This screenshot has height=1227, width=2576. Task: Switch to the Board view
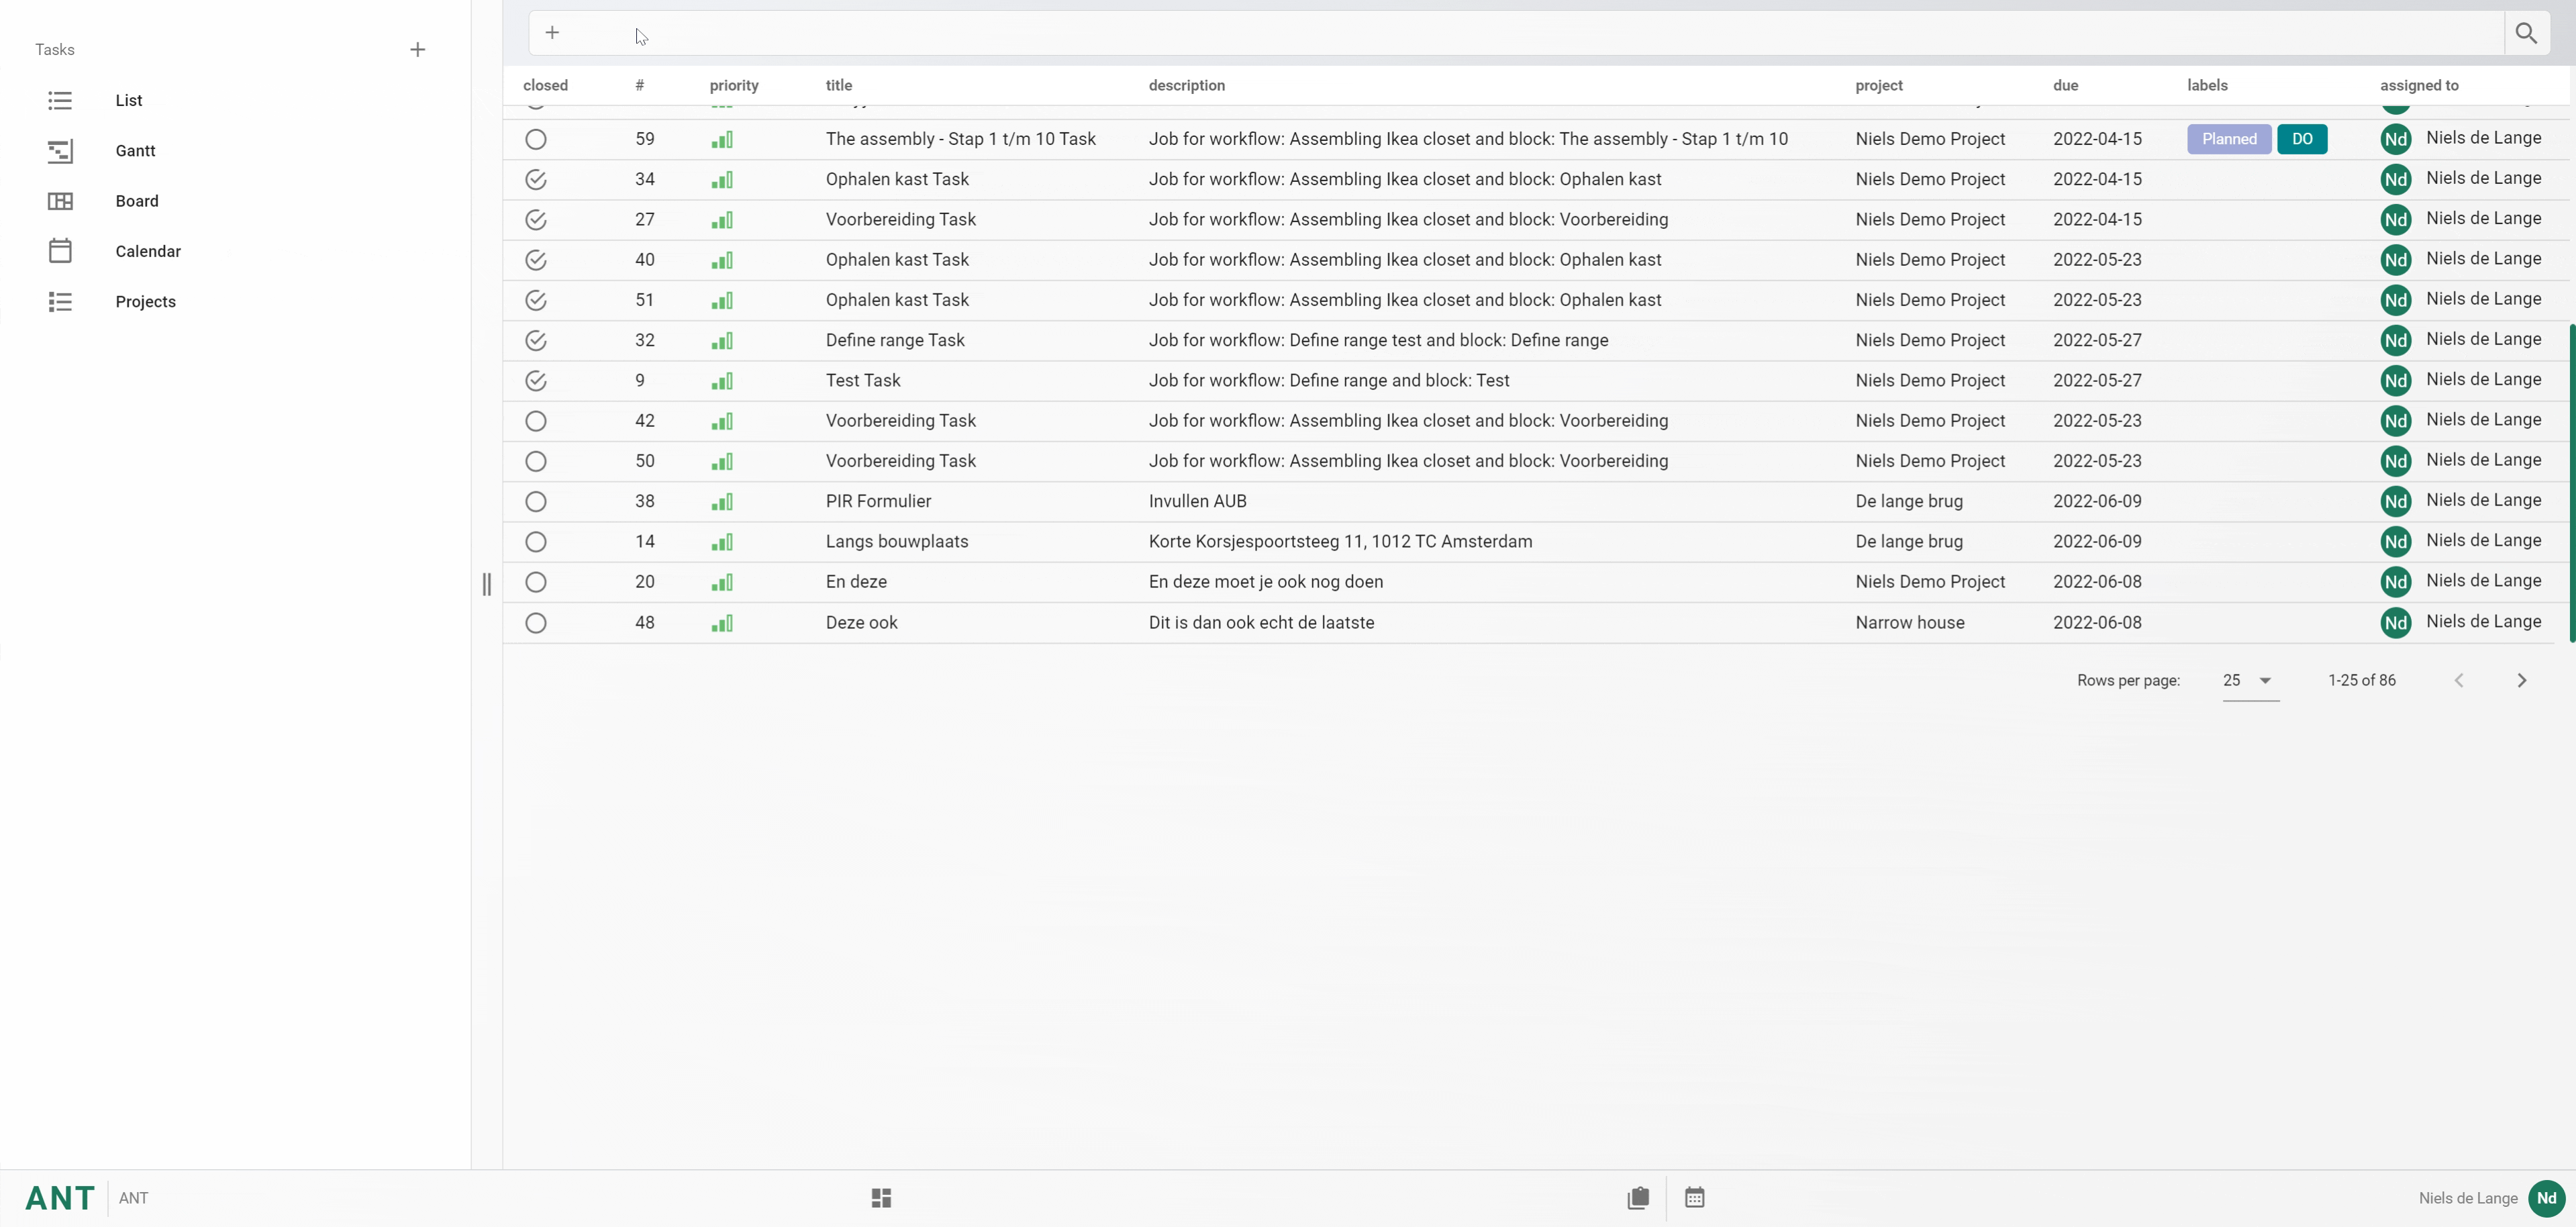(x=136, y=201)
